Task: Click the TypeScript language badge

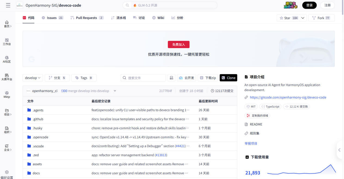Action: (x=270, y=107)
